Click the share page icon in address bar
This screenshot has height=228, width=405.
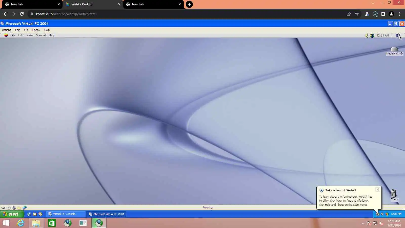pyautogui.click(x=349, y=14)
